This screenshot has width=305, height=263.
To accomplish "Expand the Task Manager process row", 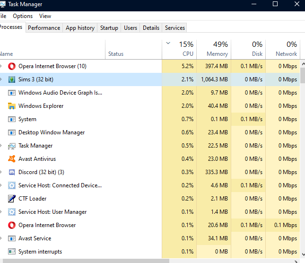I will [x=1, y=146].
